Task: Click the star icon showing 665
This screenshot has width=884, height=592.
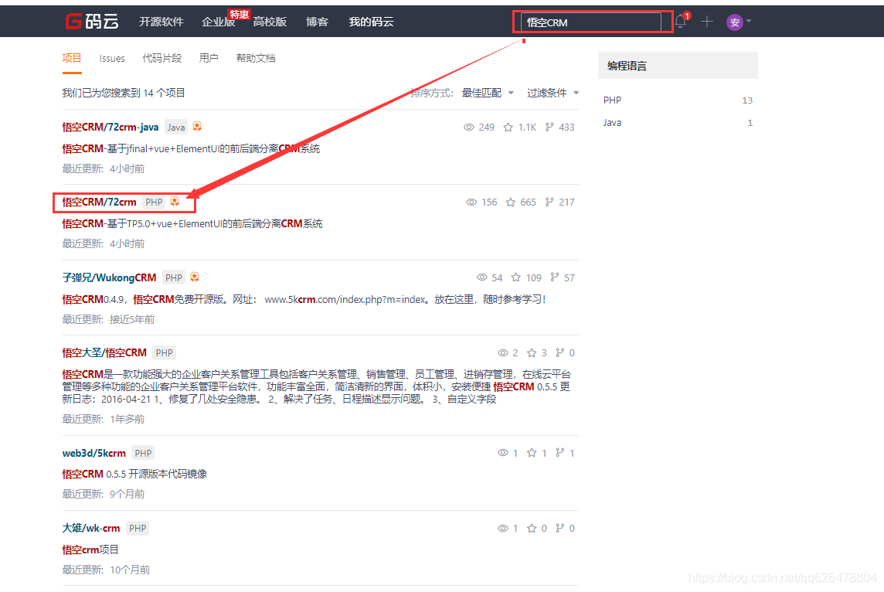Action: tap(510, 202)
